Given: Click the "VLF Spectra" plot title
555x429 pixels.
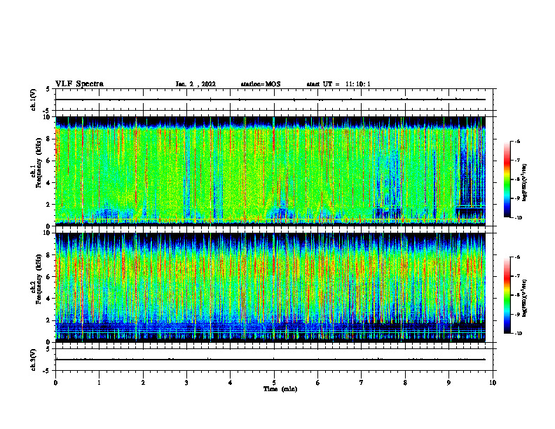Looking at the screenshot, I should (x=79, y=84).
